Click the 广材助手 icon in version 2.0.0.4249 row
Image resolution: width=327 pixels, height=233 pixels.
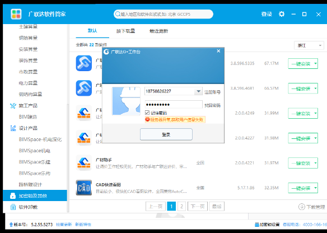[84, 113]
